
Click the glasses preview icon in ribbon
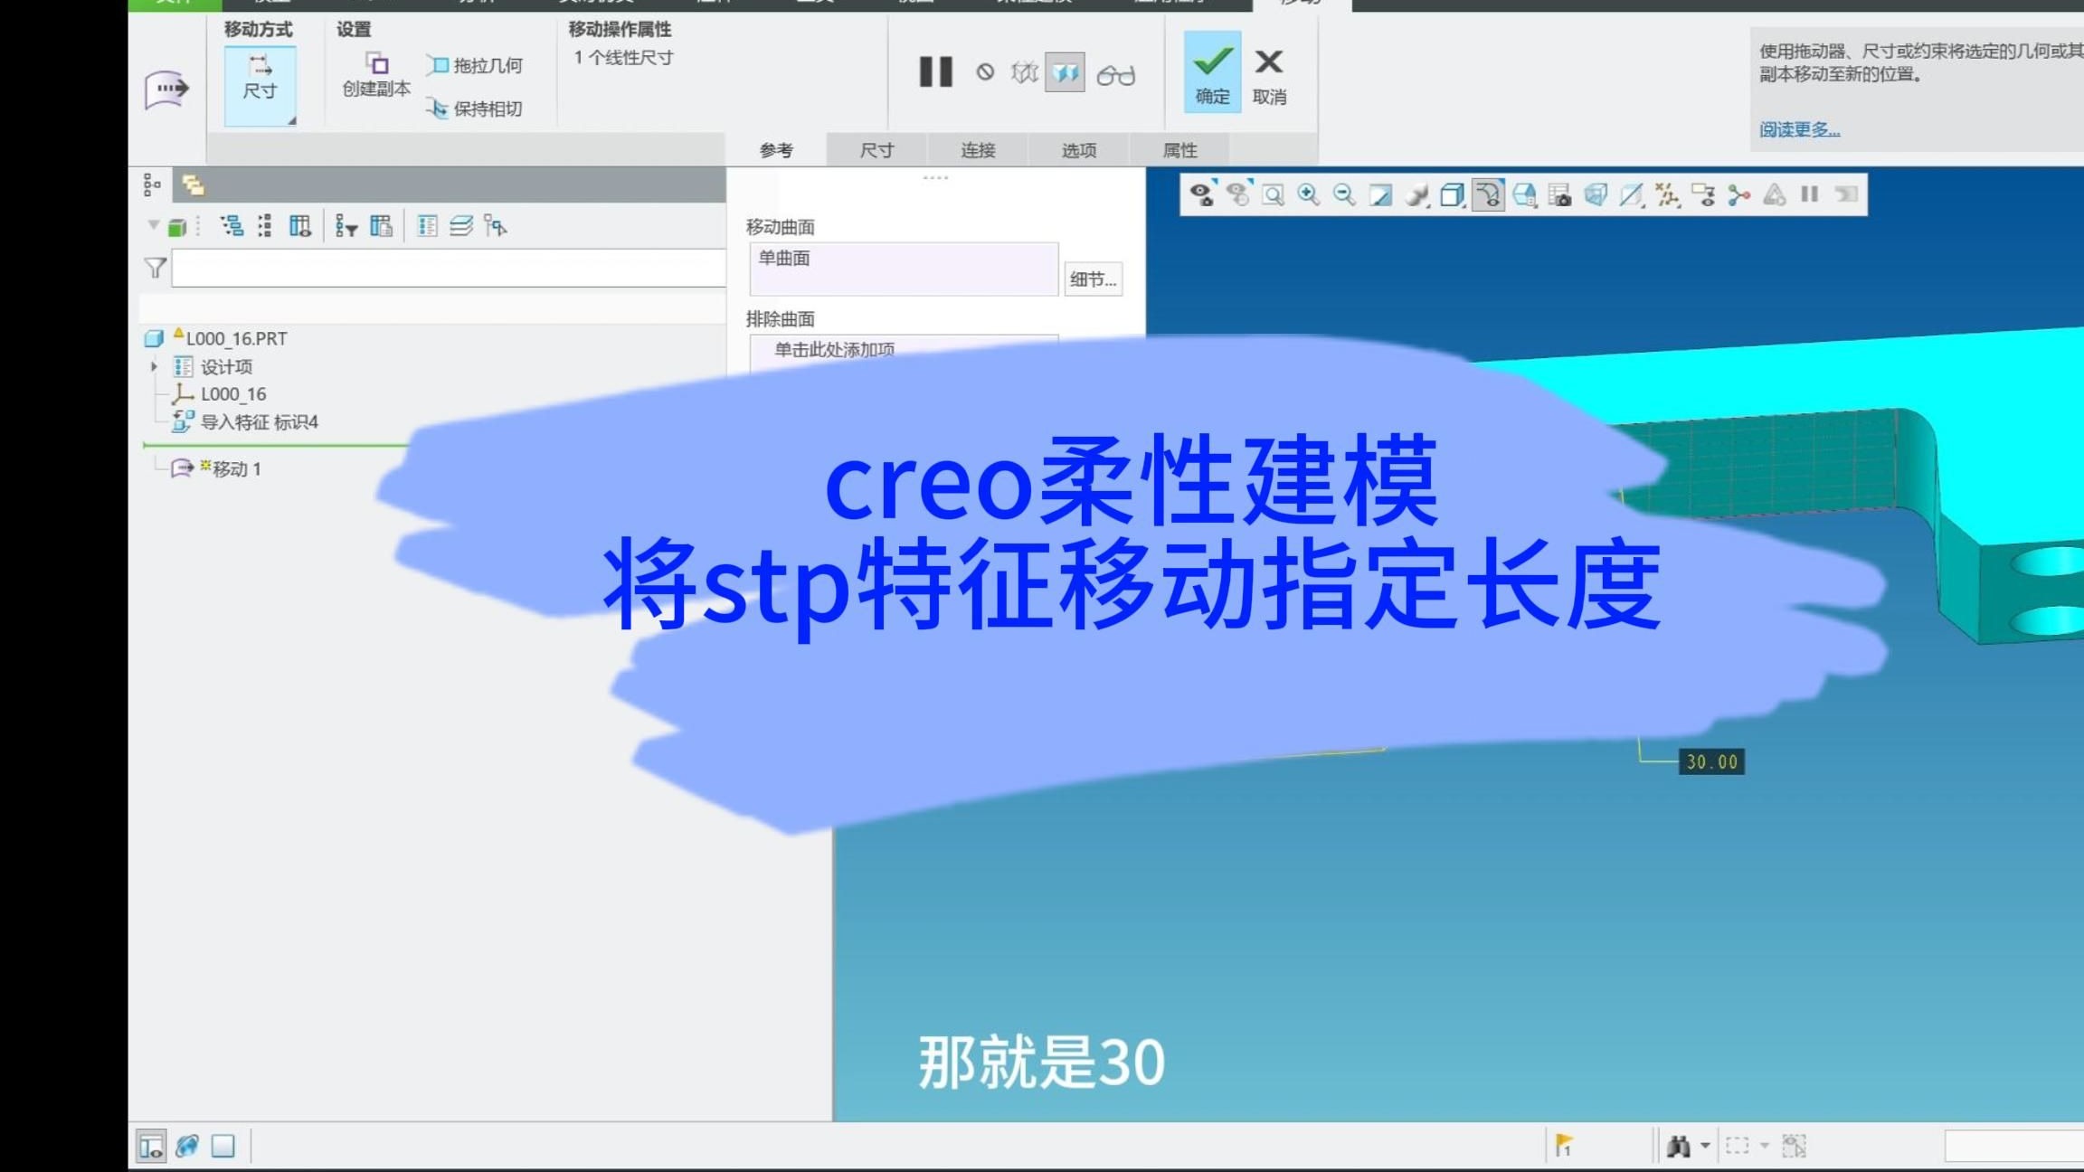[1118, 74]
